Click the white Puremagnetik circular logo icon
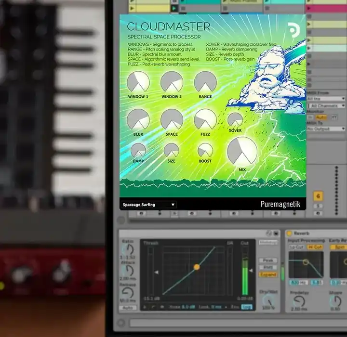The image size is (347, 337). point(294,30)
